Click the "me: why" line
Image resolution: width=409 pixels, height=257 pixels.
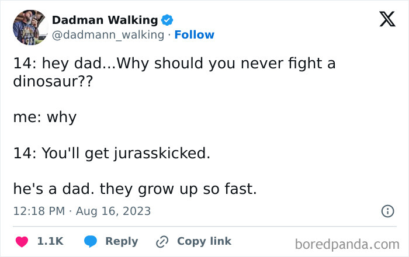45,117
